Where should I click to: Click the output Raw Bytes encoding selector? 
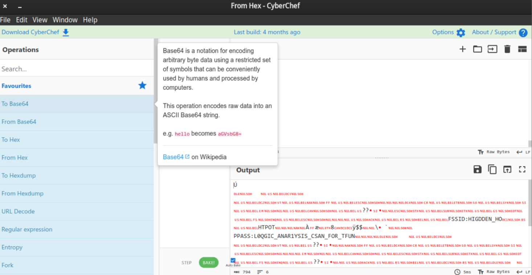click(494, 272)
